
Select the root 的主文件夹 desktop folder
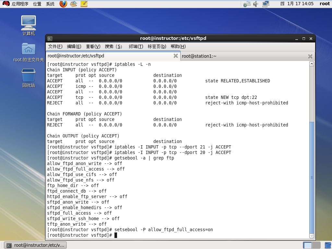(x=29, y=53)
